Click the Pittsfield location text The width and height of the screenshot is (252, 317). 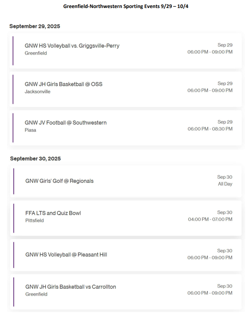35,221
